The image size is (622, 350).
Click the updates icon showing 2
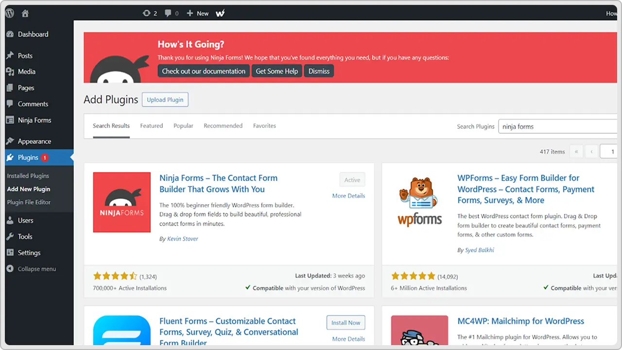point(146,13)
